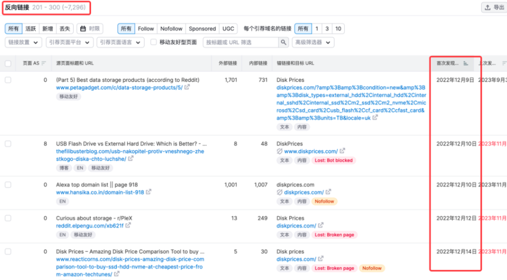
Task: Limit to 3 links per domain
Action: tap(327, 29)
